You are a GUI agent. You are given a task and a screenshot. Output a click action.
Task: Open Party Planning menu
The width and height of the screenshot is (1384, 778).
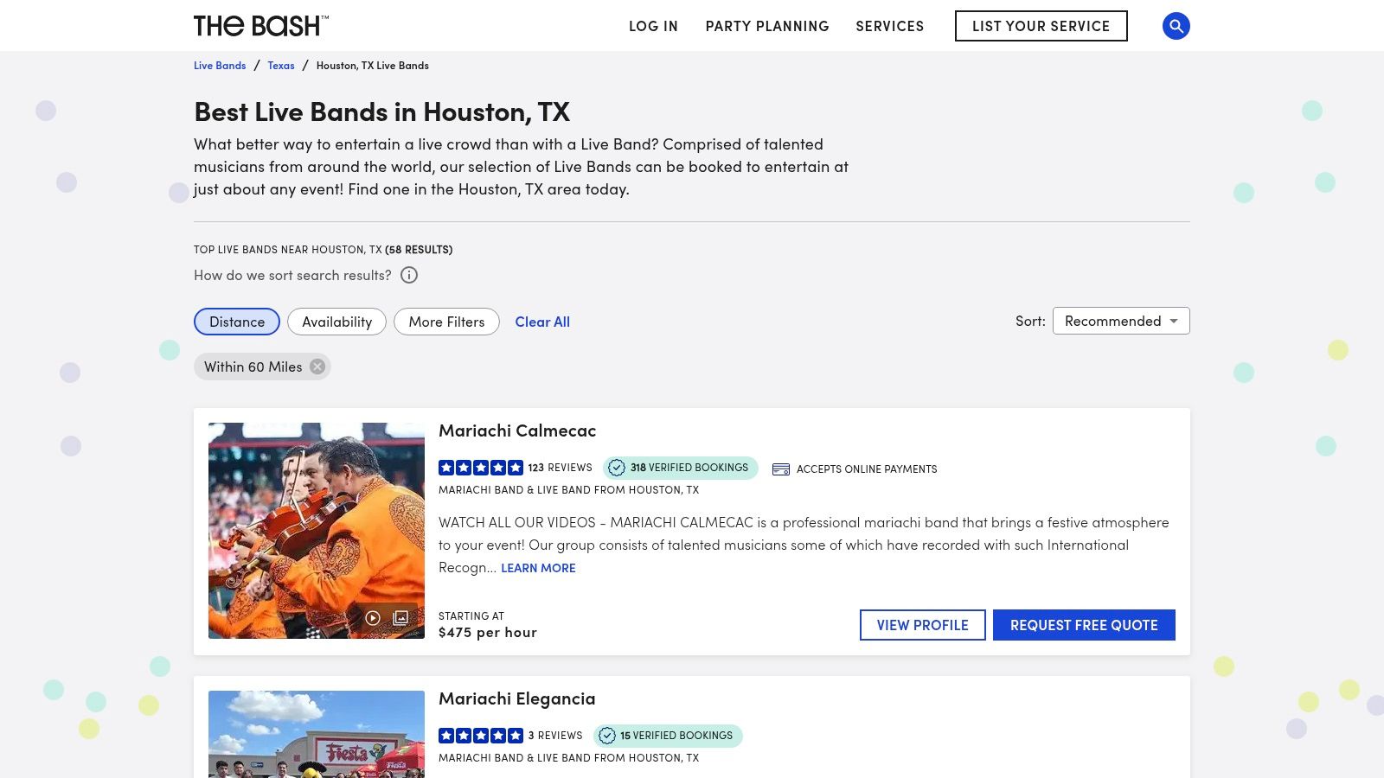(x=767, y=26)
